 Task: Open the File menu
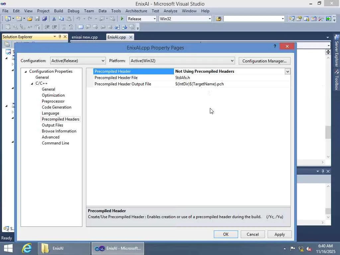(x=5, y=11)
